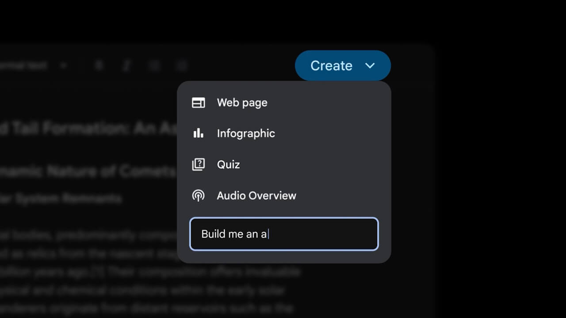Click the Audio Overview broadcast icon
Screen dimensions: 566x318
[x=198, y=196]
